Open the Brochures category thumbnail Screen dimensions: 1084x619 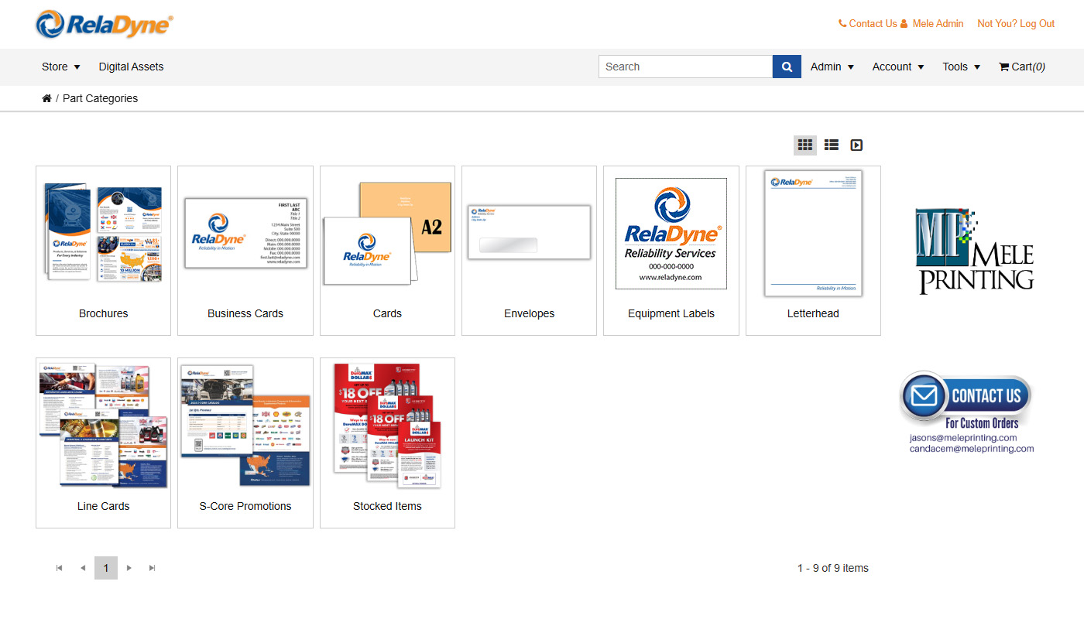pyautogui.click(x=102, y=232)
